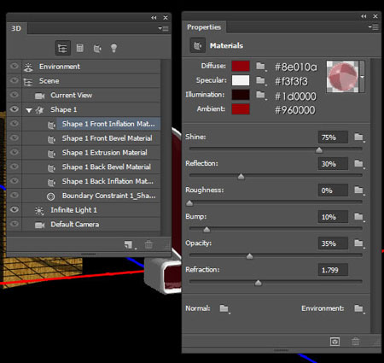The width and height of the screenshot is (384, 363).
Task: Toggle visibility of Scene
Action: (15, 80)
